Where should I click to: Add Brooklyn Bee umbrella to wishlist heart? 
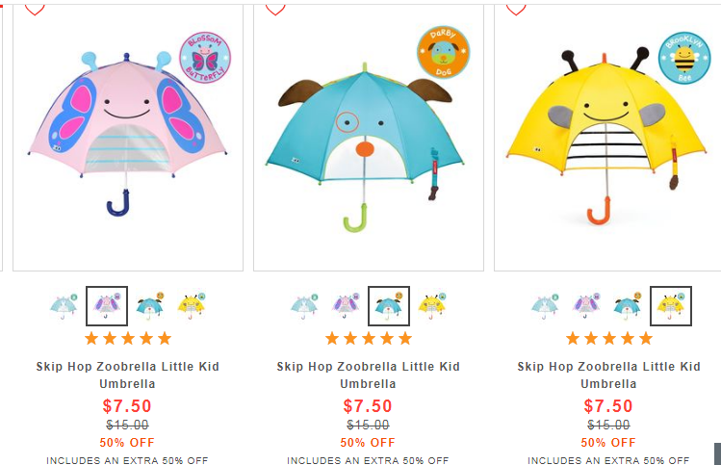click(516, 10)
